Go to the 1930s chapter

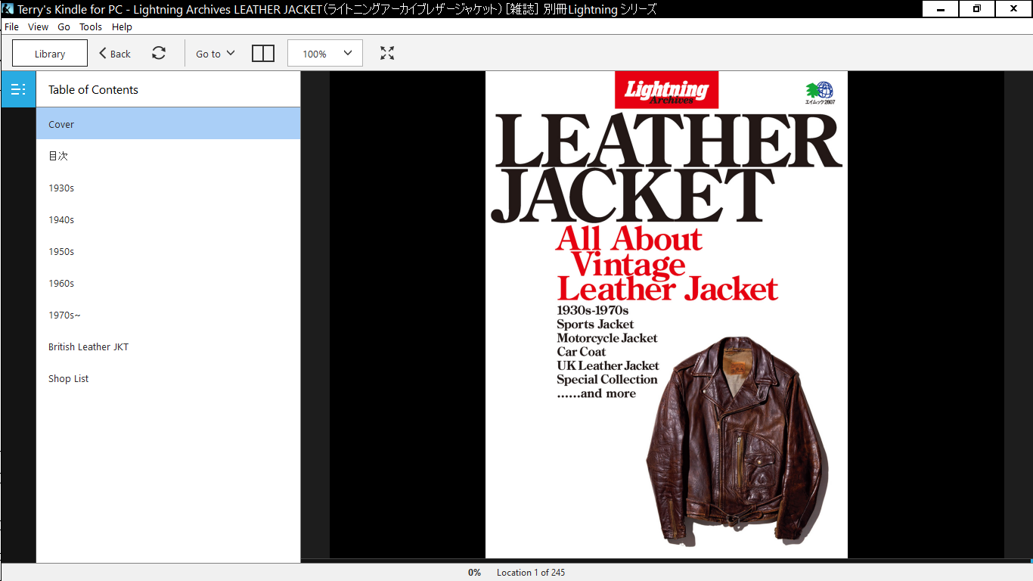tap(168, 188)
